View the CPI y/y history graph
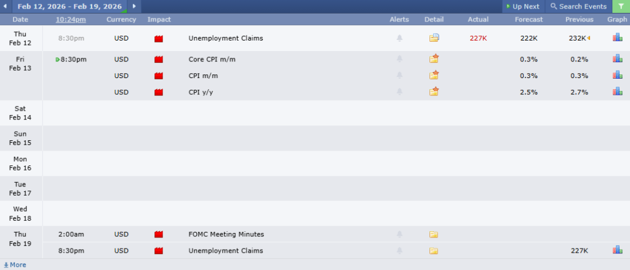Image resolution: width=630 pixels, height=270 pixels. (x=617, y=92)
